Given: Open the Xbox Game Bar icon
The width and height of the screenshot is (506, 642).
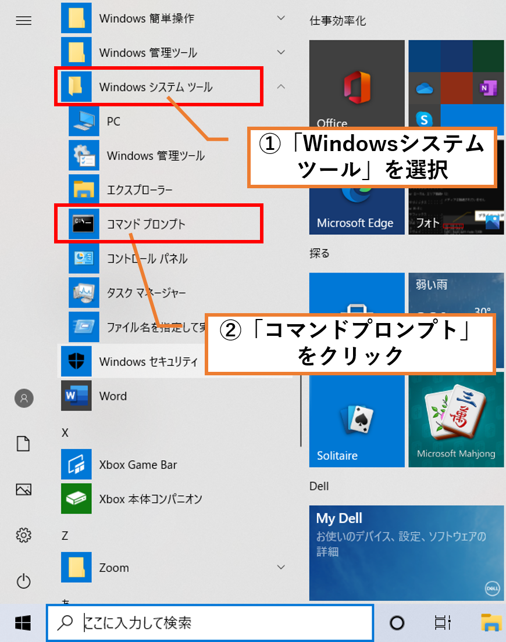Looking at the screenshot, I should pyautogui.click(x=76, y=464).
